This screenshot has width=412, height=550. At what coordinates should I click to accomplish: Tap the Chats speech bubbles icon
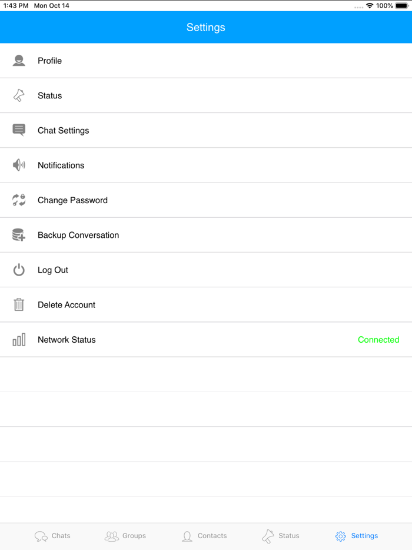41,536
